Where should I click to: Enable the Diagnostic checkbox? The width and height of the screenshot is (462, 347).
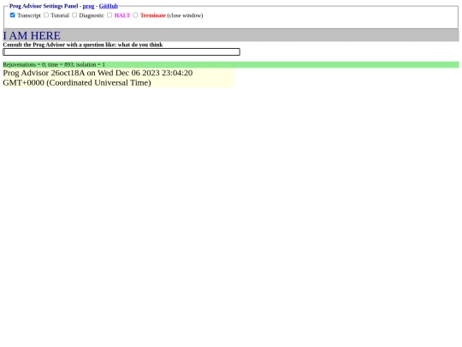coord(74,15)
